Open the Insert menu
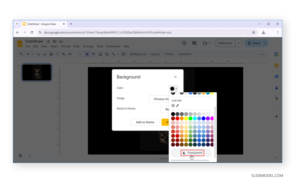Image resolution: width=295 pixels, height=183 pixels. tap(54, 46)
